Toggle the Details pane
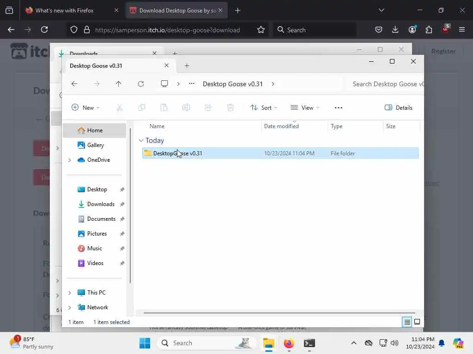The width and height of the screenshot is (473, 354). (398, 108)
